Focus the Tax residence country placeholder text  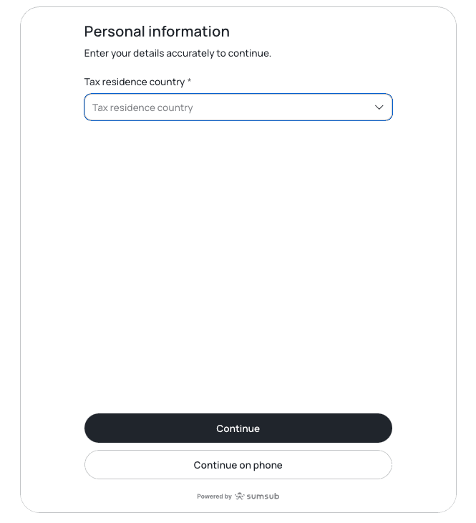(142, 107)
